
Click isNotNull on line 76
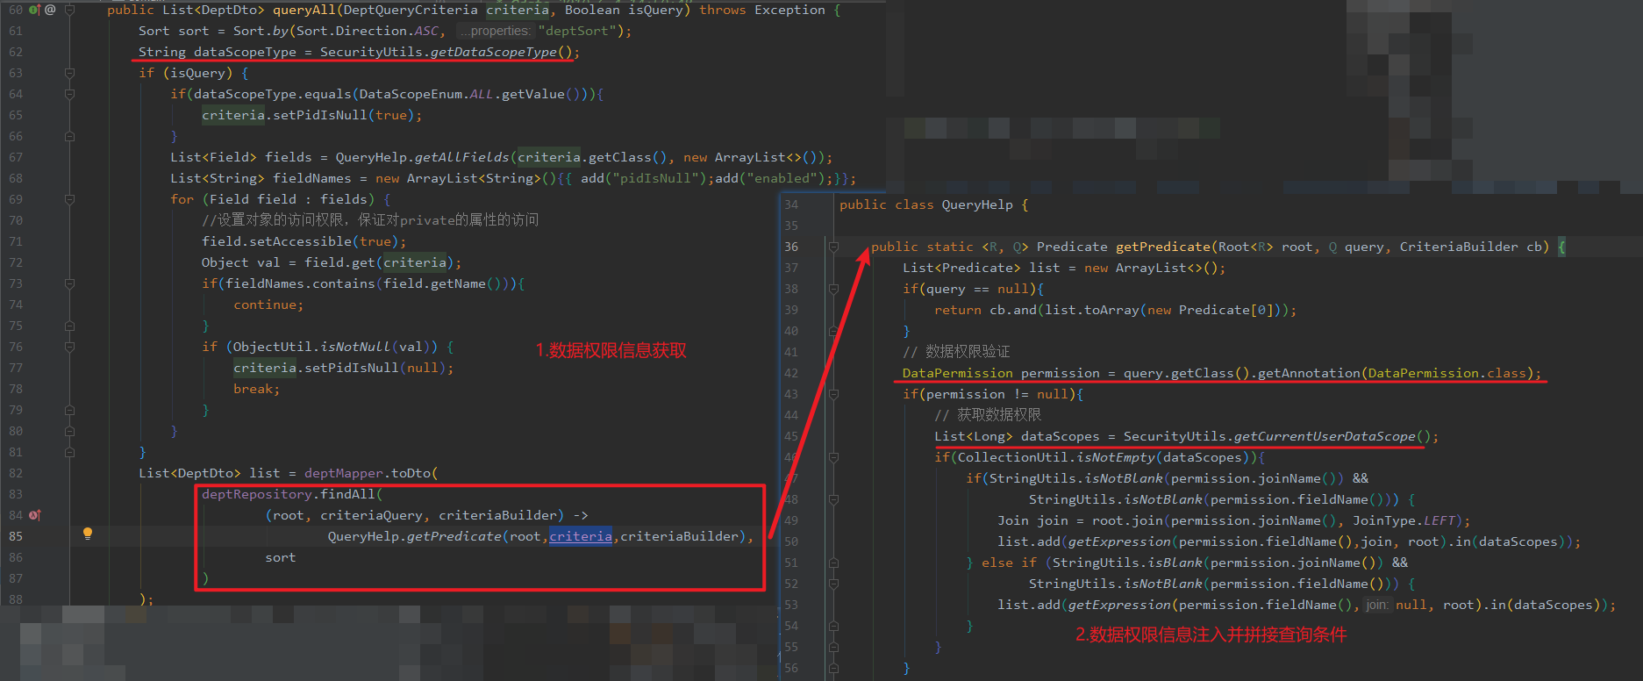point(356,347)
